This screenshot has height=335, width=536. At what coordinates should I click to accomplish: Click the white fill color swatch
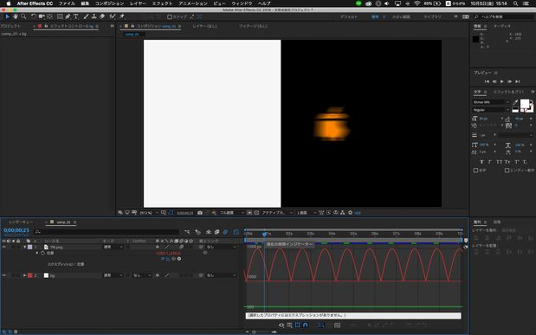click(x=525, y=103)
